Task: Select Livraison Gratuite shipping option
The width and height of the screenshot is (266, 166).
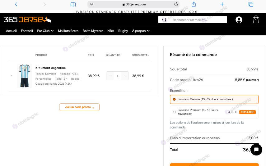Action: point(214,99)
